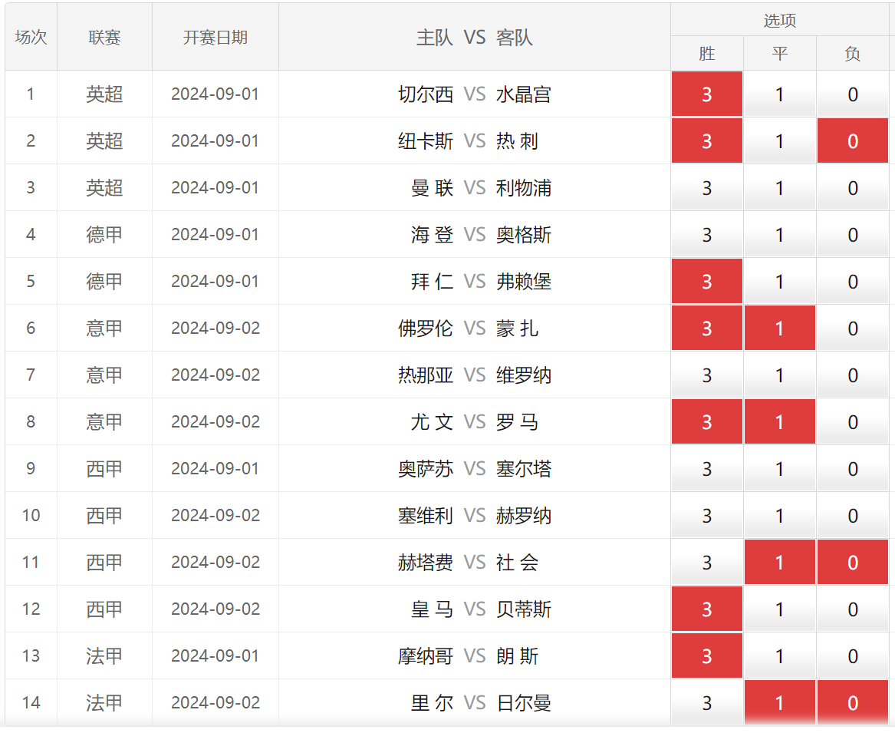Click the 皇马 VS 贝蒂斯 match cell

click(x=474, y=609)
